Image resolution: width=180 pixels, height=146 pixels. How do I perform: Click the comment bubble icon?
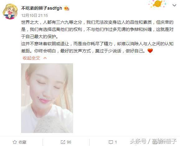pos(111,142)
